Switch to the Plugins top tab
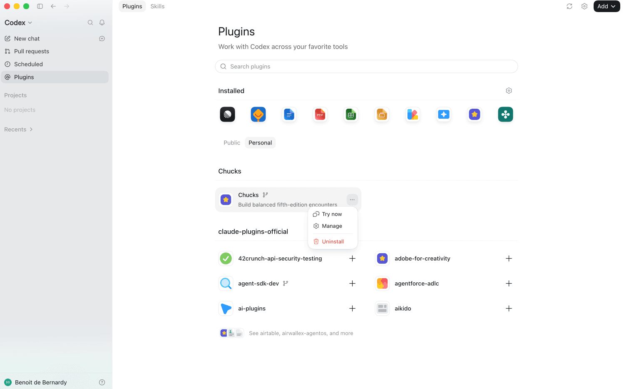Image resolution: width=624 pixels, height=389 pixels. [132, 6]
